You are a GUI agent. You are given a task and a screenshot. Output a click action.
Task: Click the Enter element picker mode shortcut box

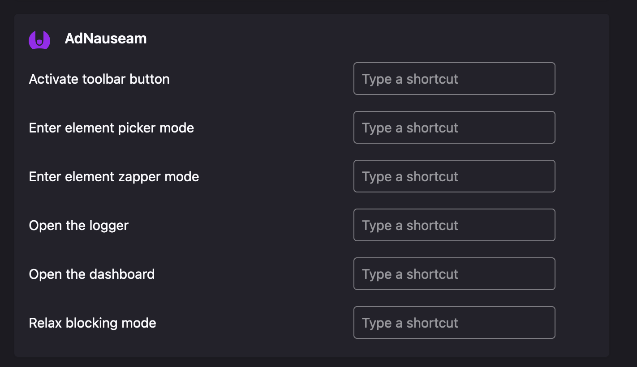[454, 127]
